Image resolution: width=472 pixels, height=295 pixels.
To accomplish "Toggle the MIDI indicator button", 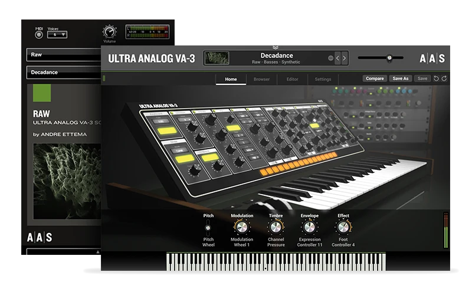I will (39, 35).
